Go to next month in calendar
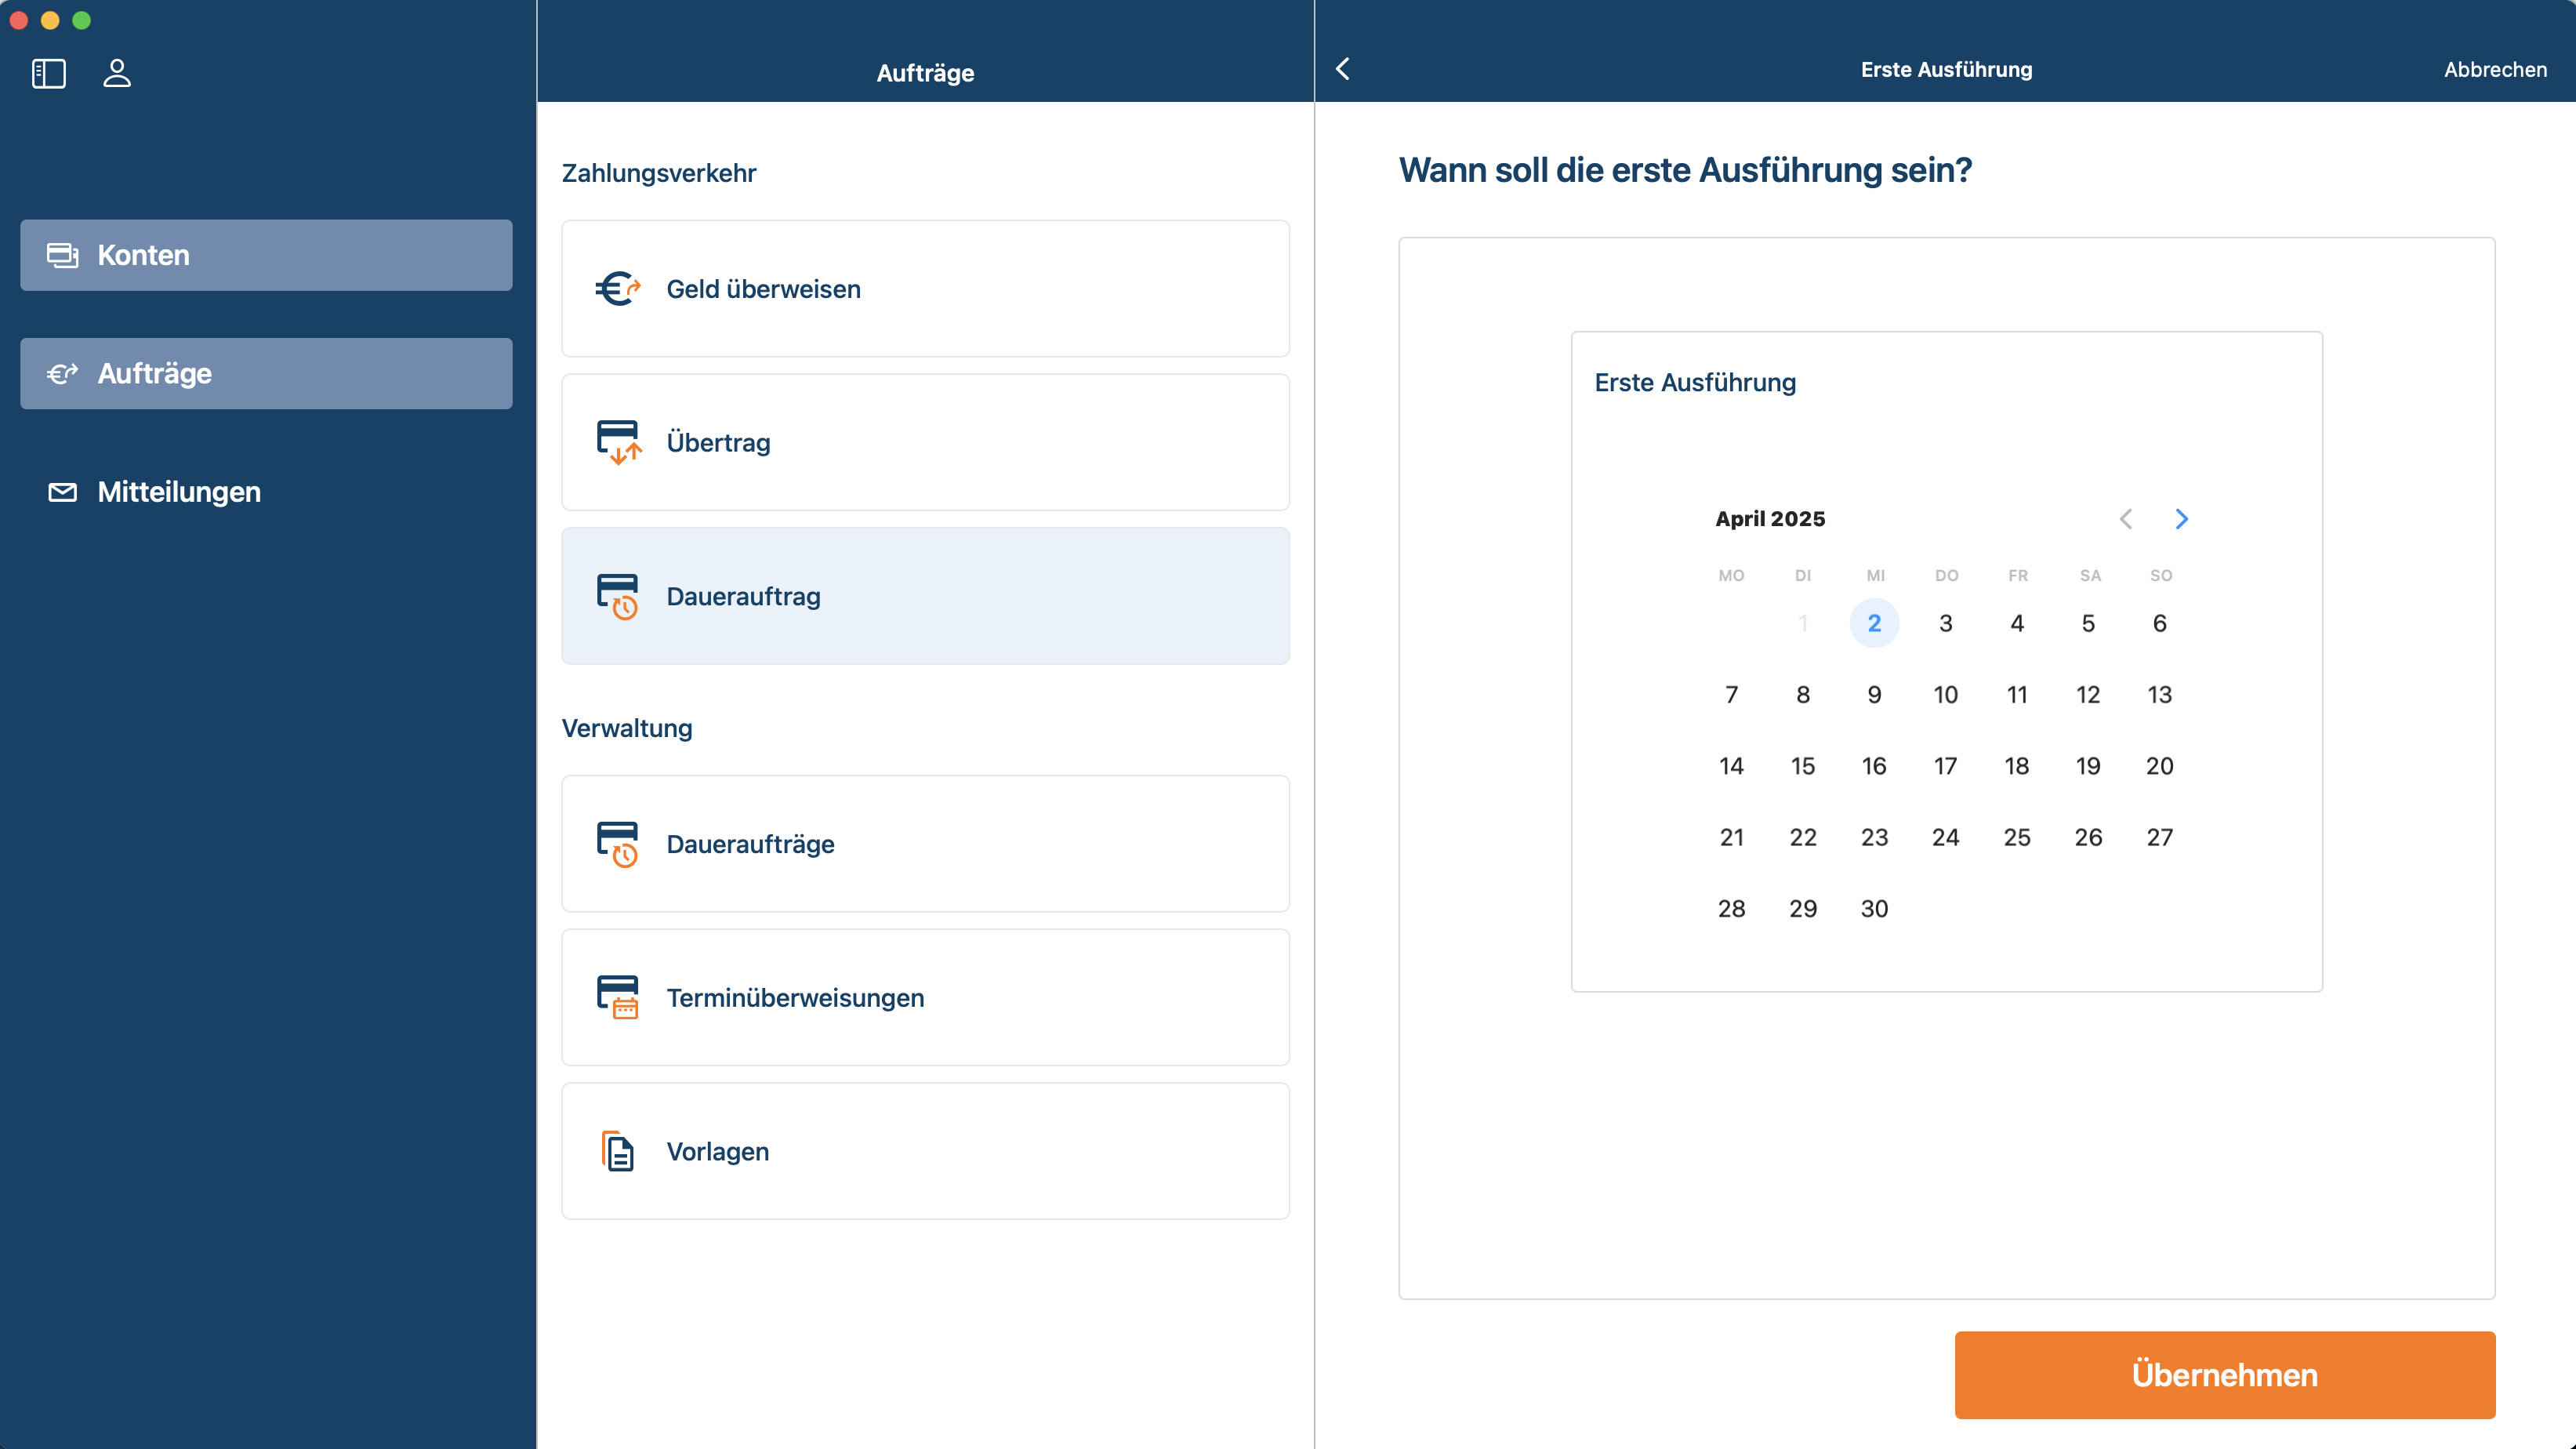Screen dimensions: 2576x1449 point(2182,519)
